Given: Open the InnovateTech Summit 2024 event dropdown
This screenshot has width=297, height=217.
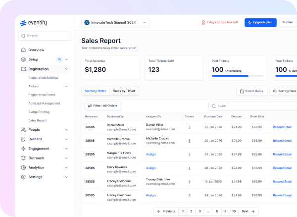Looking at the screenshot, I should pos(115,23).
